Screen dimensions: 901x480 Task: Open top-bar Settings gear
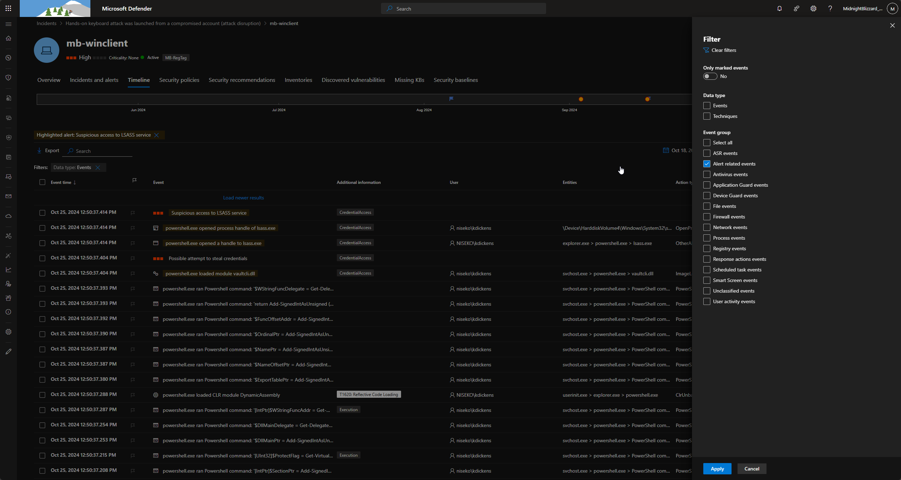pyautogui.click(x=813, y=8)
